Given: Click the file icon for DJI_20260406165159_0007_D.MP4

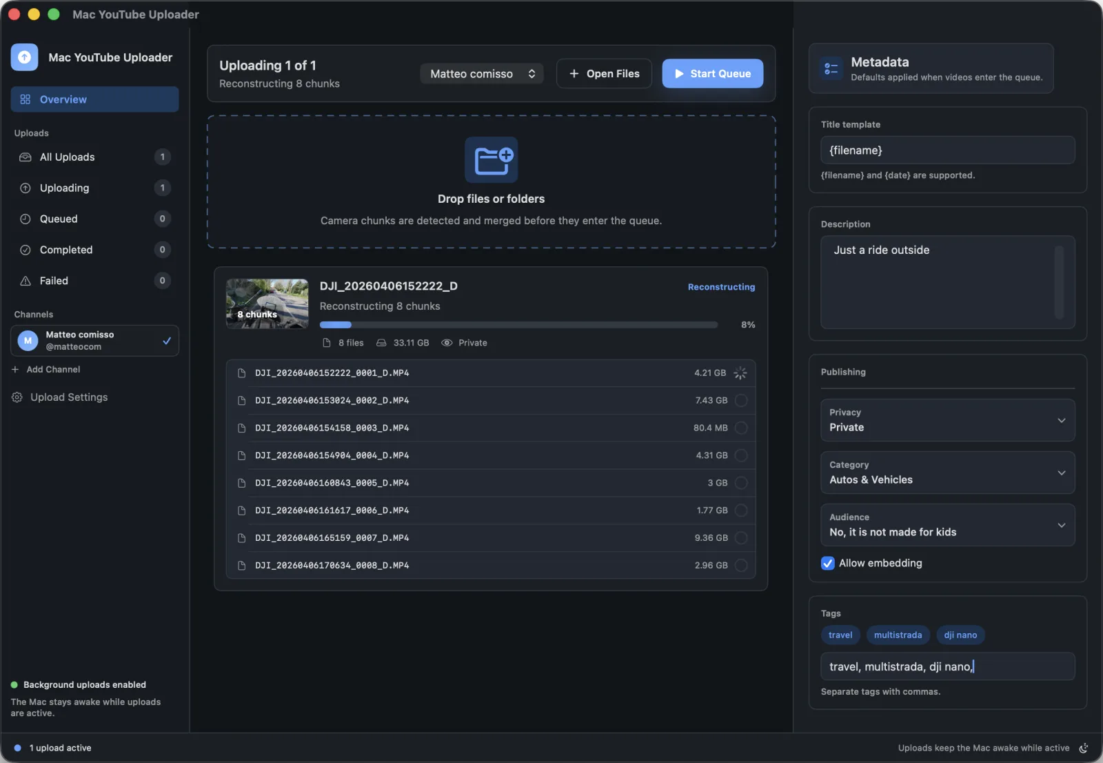Looking at the screenshot, I should [242, 538].
